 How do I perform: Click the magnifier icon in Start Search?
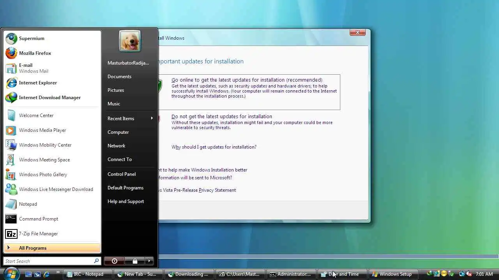pos(96,261)
